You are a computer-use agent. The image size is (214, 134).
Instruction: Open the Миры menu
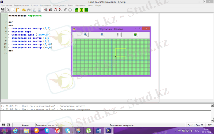98,5
